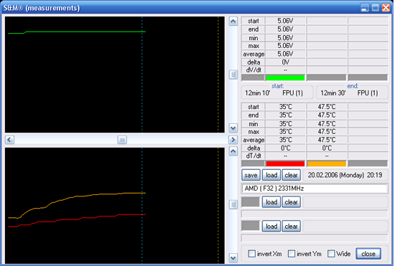
Task: Click the lower graph scroll-down arrow
Action: pyautogui.click(x=233, y=258)
